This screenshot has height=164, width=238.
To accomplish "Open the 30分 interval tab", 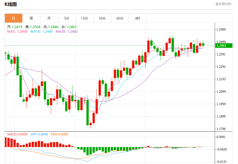I will pos(102,18).
